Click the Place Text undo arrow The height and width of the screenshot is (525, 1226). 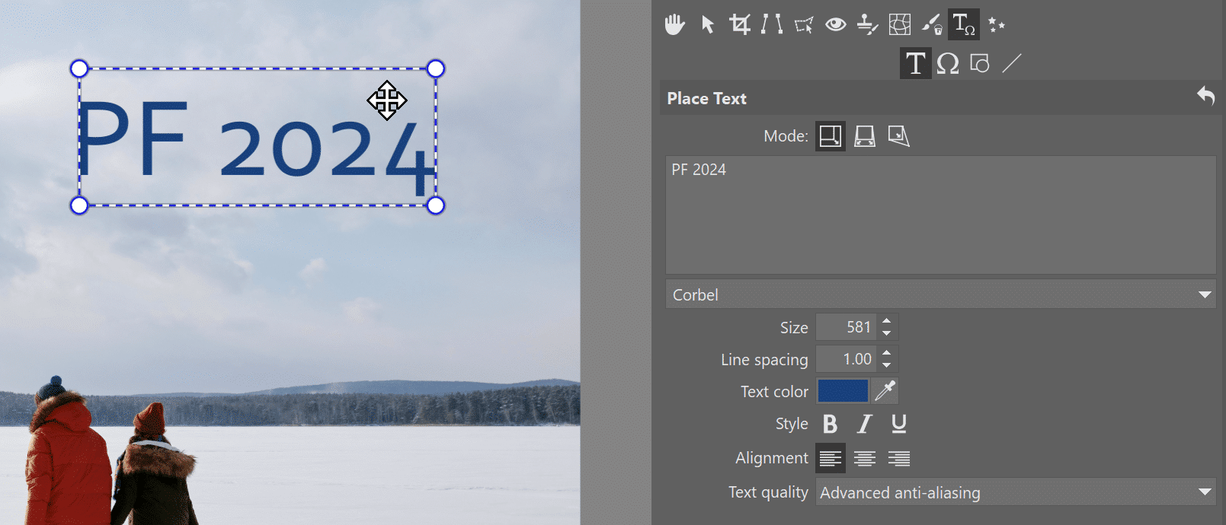coord(1205,97)
